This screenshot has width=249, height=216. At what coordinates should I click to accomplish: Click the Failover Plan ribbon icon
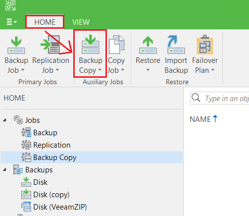205,45
